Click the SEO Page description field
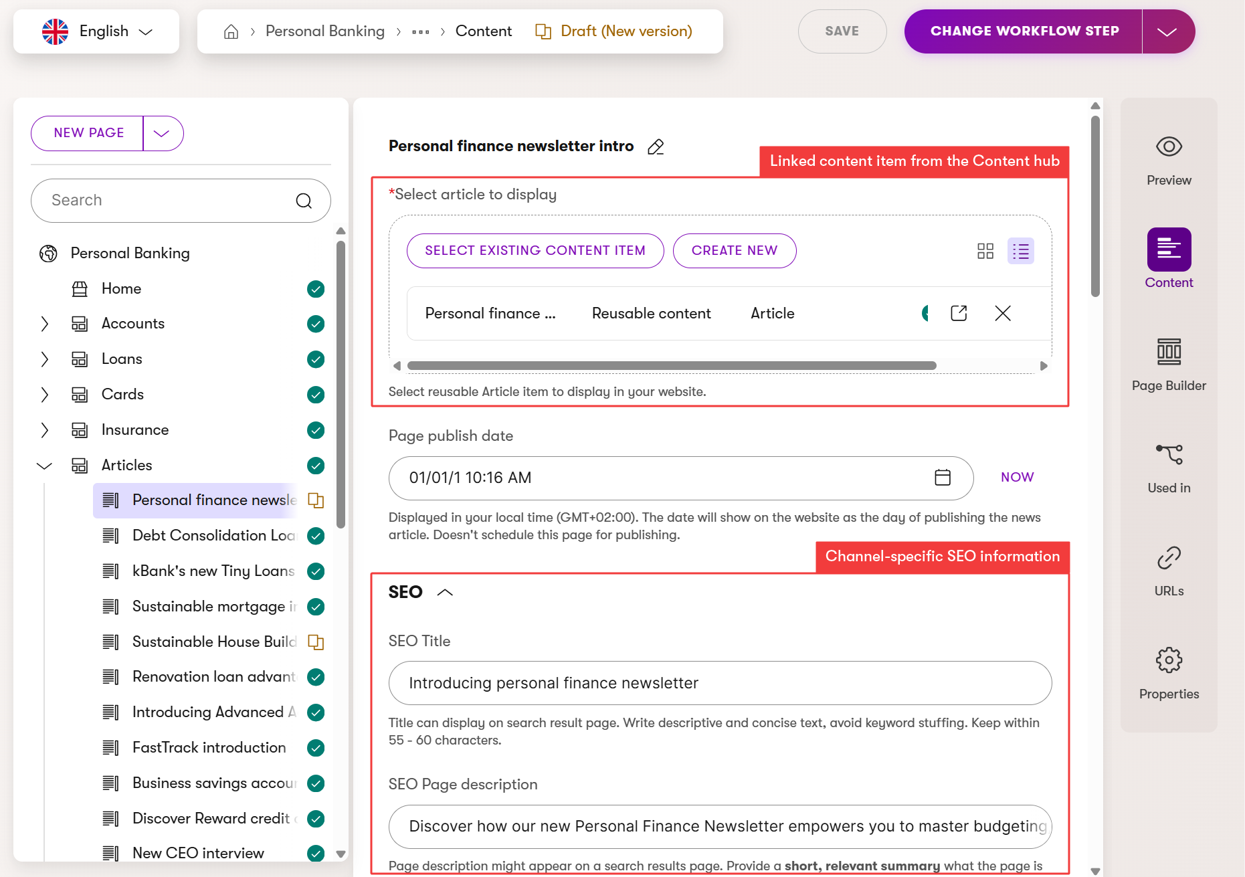Viewport: 1245px width, 877px height. (720, 826)
